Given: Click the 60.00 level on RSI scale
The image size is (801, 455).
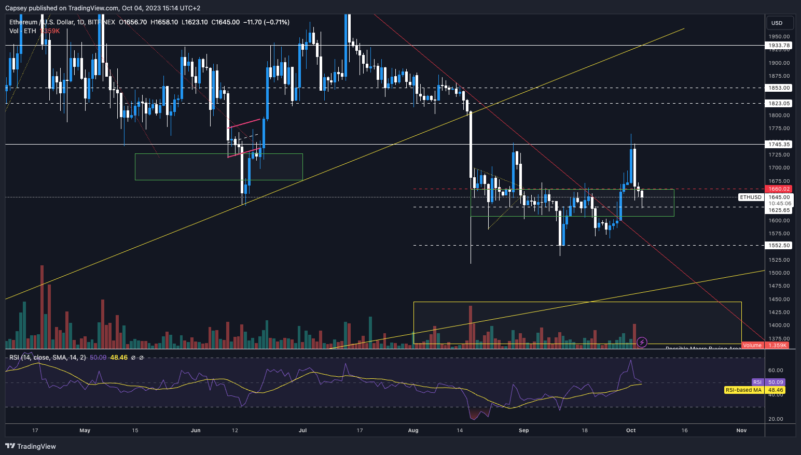Looking at the screenshot, I should pyautogui.click(x=776, y=371).
